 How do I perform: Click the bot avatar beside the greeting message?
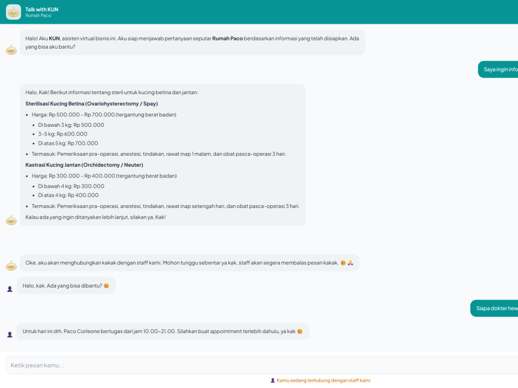[x=11, y=50]
